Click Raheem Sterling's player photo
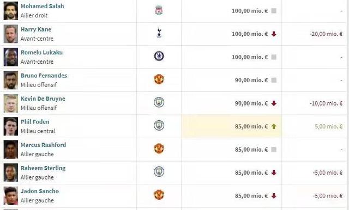Viewport: 349px width, 210px height. click(x=11, y=172)
